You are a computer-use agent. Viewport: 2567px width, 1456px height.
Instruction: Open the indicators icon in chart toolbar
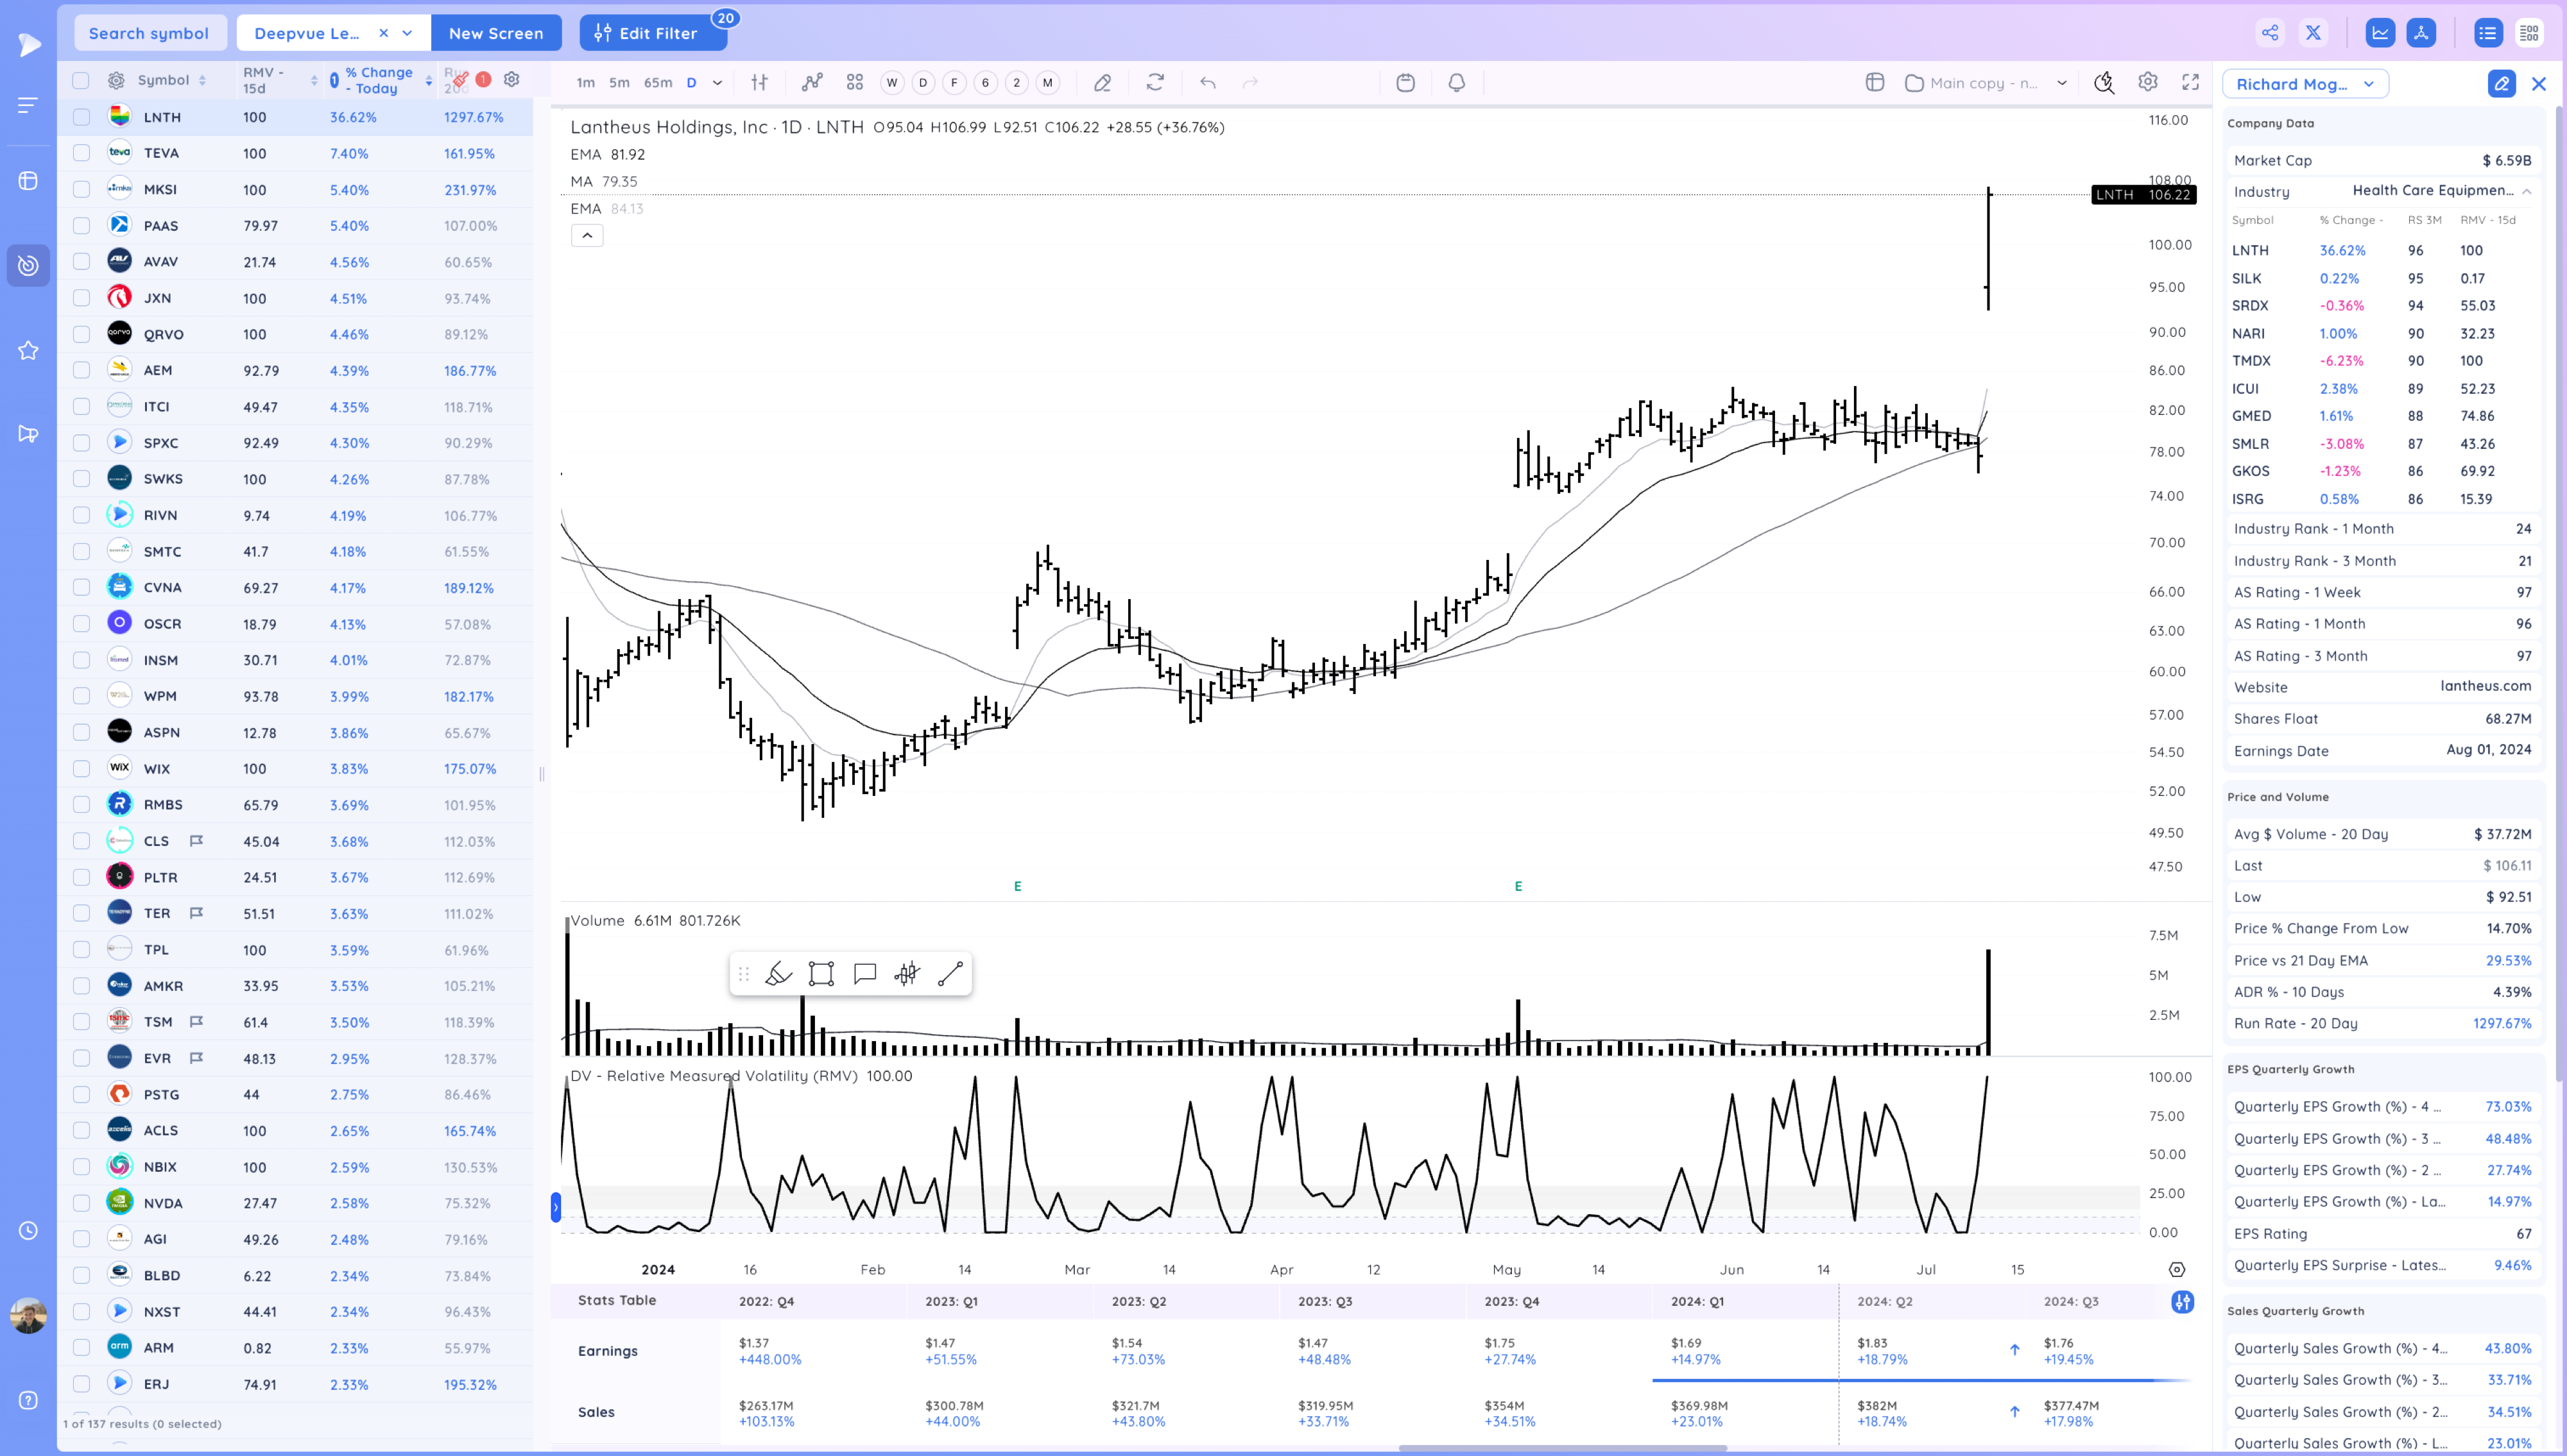(x=812, y=83)
